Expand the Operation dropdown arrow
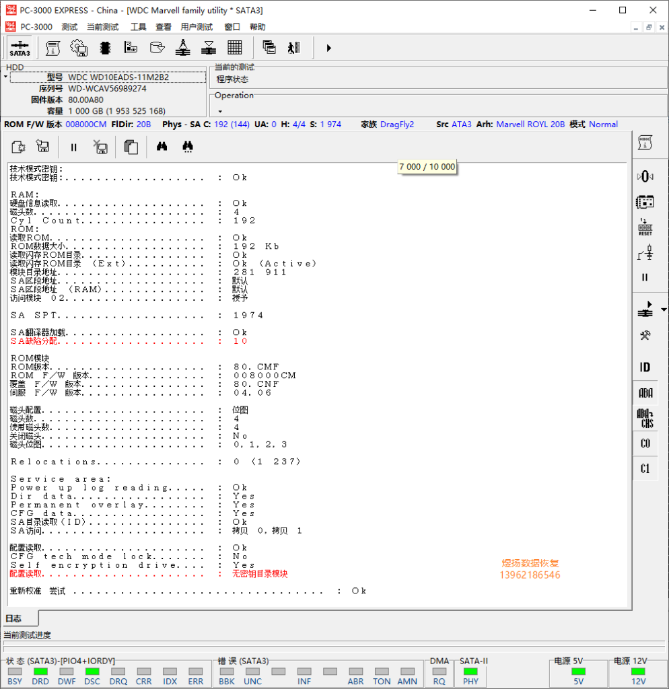Viewport: 669px width, 689px height. 219,112
